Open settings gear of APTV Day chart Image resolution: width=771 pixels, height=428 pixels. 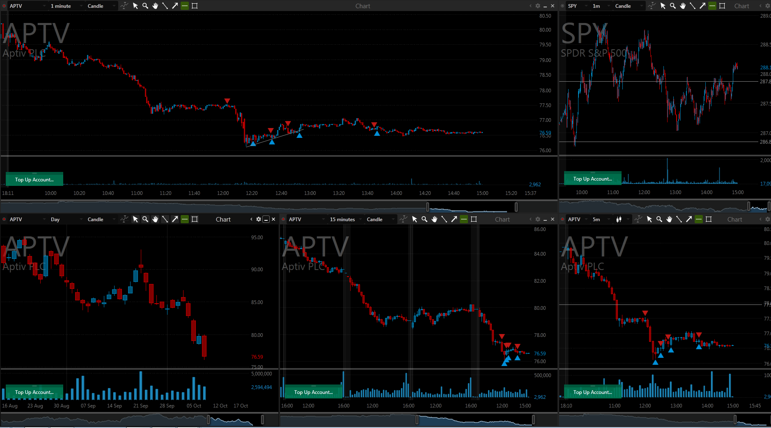pos(259,219)
